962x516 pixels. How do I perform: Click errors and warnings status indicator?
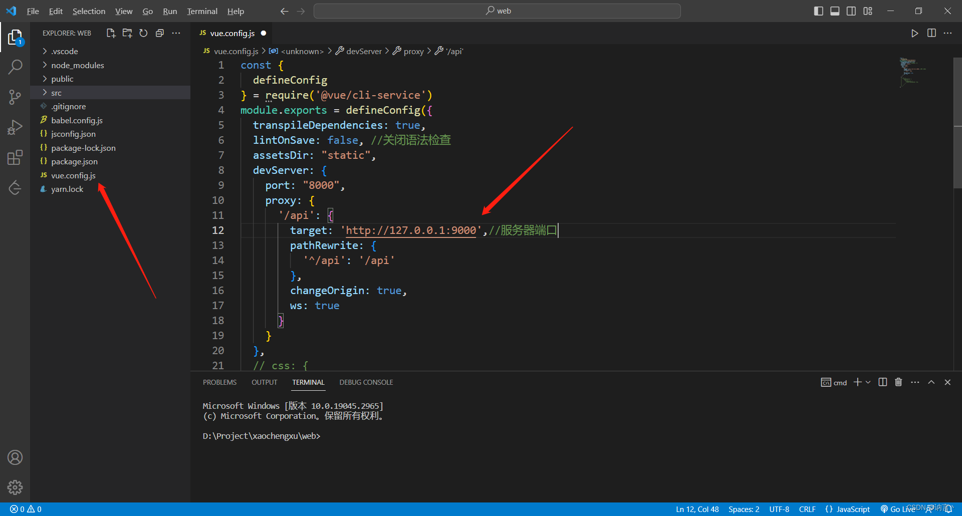click(26, 509)
